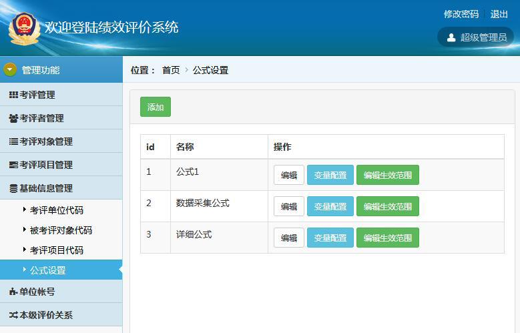Open 变量配置 for 数据采集公式
Viewport: 520px width, 333px height.
coord(330,207)
